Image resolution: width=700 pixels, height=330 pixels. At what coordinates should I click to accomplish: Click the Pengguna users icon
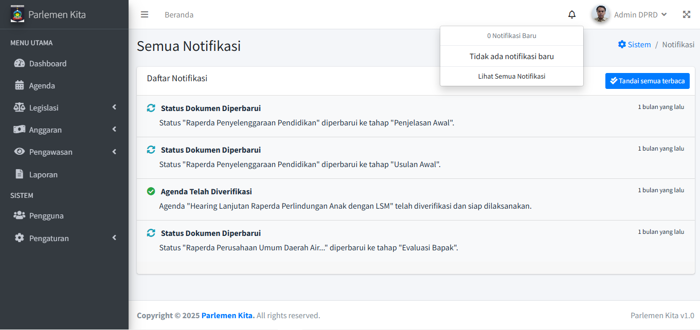coord(20,215)
